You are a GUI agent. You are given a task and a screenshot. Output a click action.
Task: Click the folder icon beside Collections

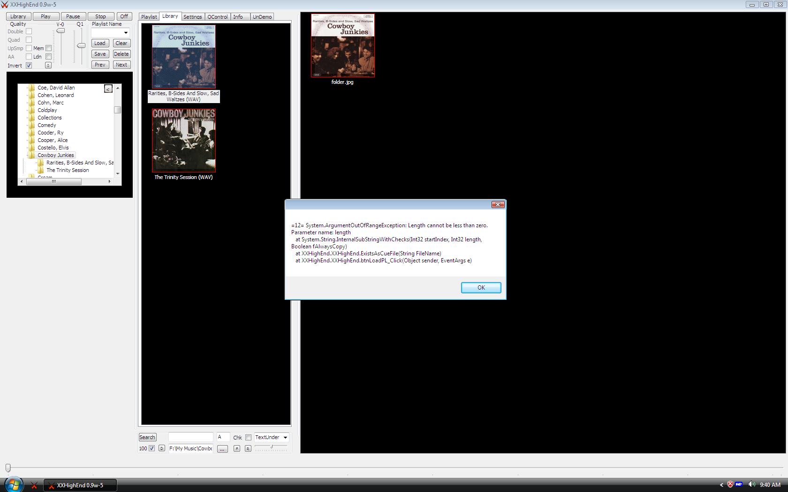[32, 118]
